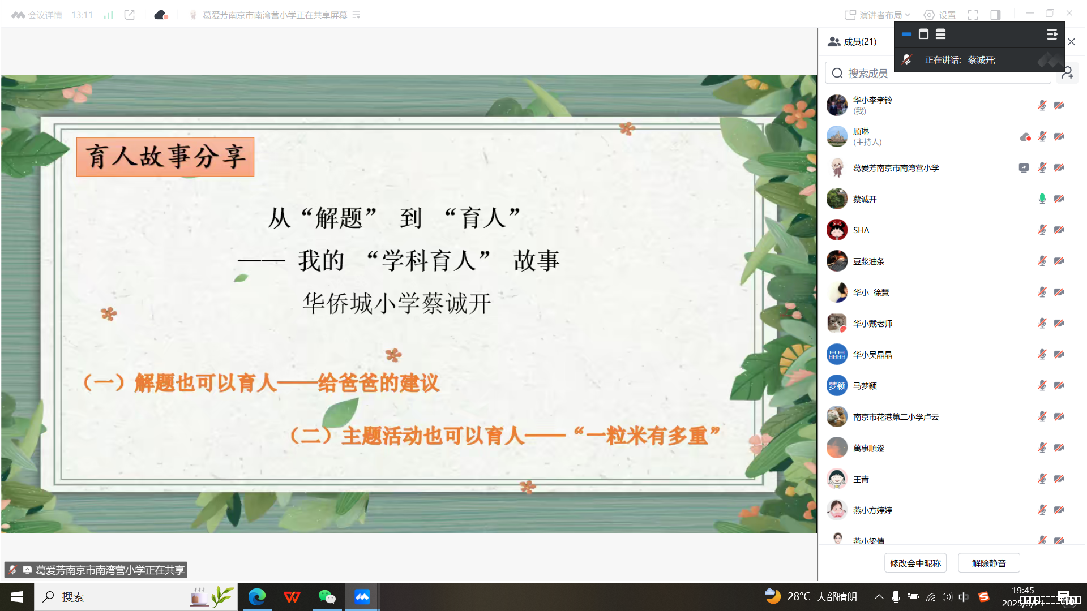Image resolution: width=1087 pixels, height=611 pixels.
Task: Click 解除静音 button
Action: pos(989,563)
